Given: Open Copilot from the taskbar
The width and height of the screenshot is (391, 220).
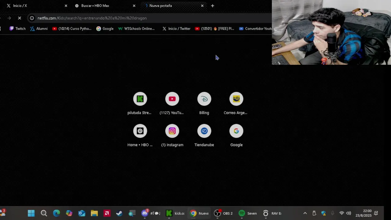Looking at the screenshot, I should point(69,213).
